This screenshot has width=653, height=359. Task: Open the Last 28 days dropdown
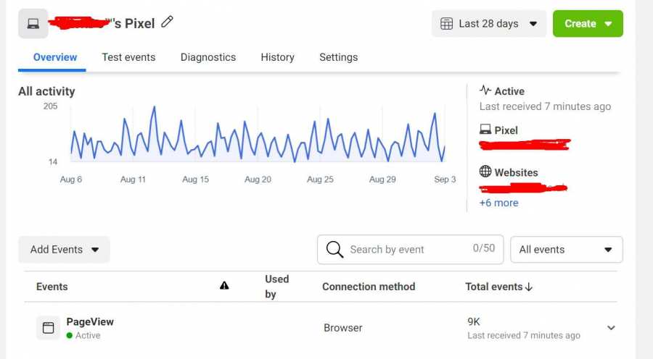coord(489,24)
